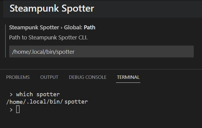
Task: Click the first terminal prompt arrow
Action: [11, 94]
